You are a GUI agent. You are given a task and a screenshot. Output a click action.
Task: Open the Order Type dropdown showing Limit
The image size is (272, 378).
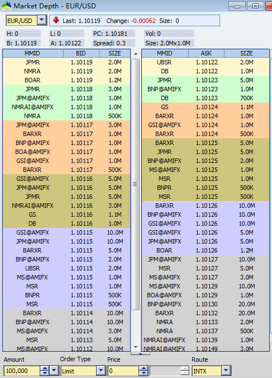101,370
